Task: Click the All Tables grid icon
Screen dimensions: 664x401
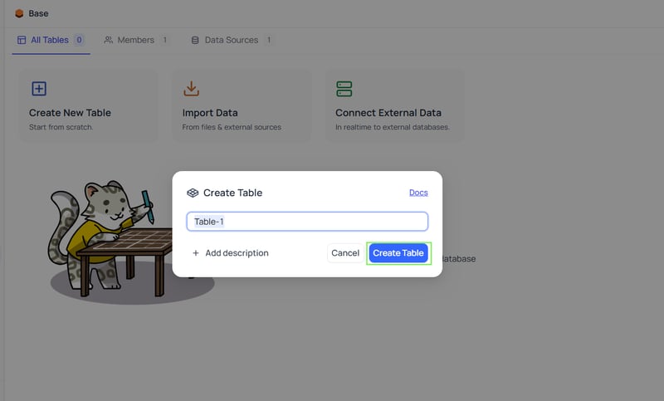Action: click(x=22, y=40)
